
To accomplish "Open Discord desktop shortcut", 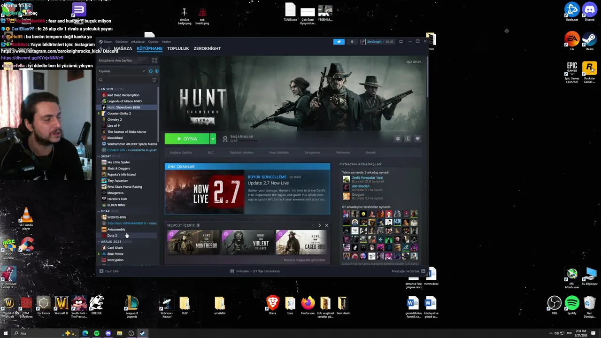I will coord(589,12).
